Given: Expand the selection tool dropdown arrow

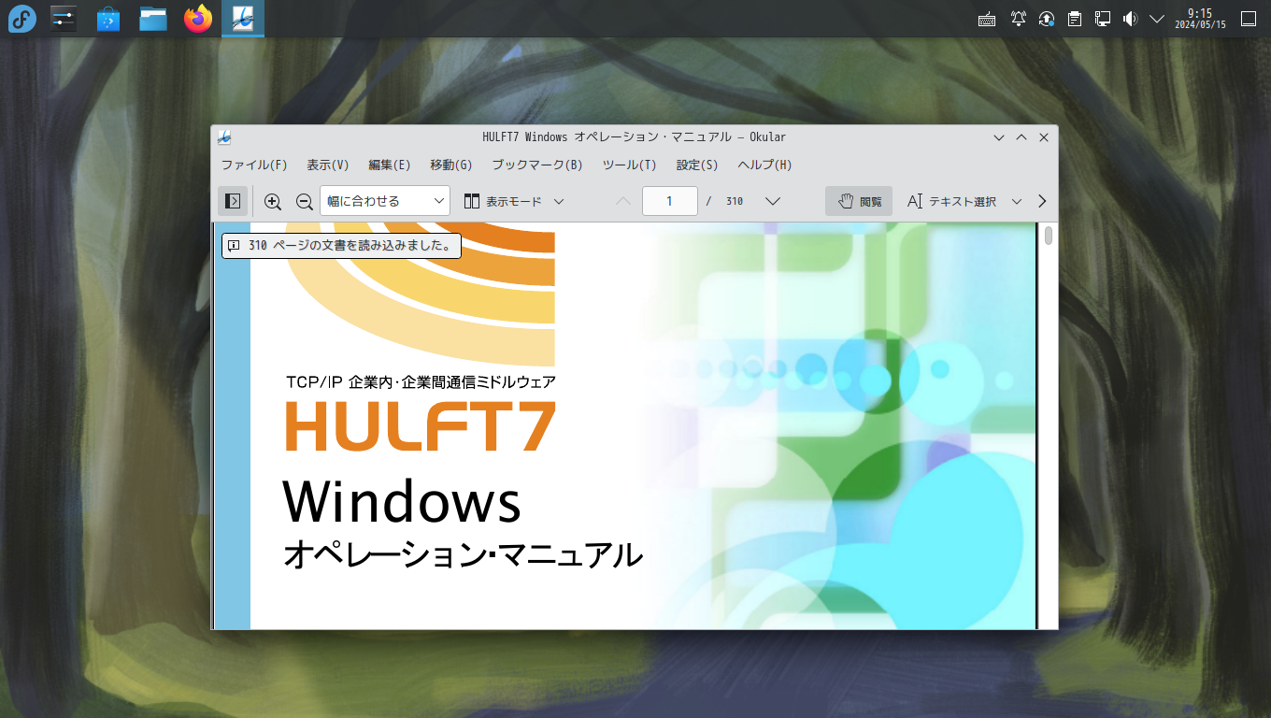Looking at the screenshot, I should [x=1017, y=201].
